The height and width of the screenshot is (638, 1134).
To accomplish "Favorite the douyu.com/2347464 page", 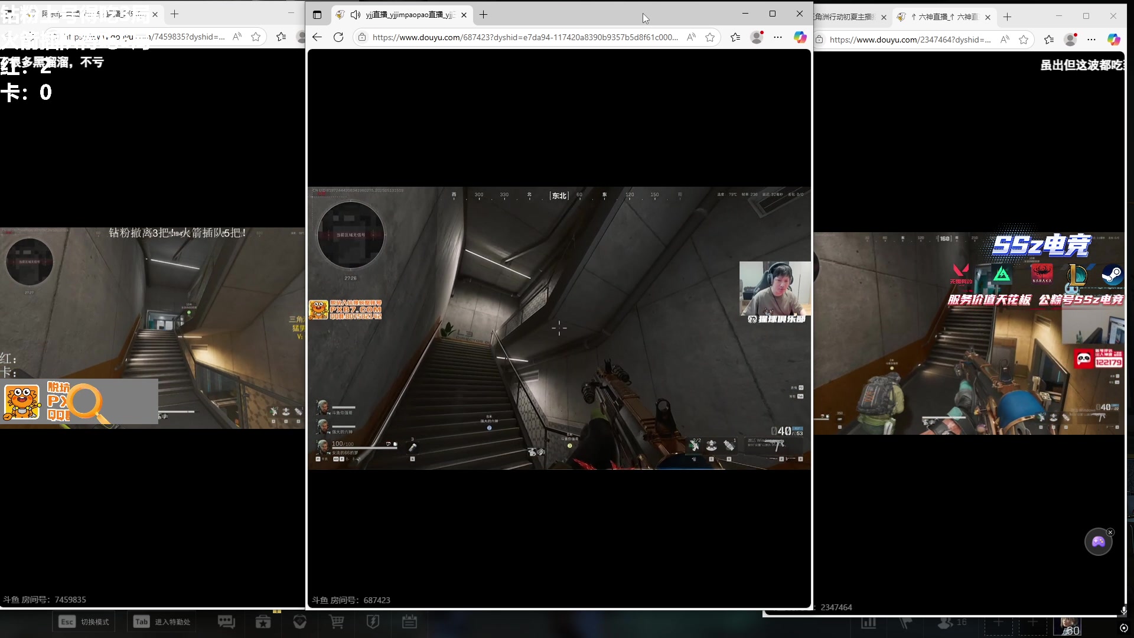I will (x=1024, y=40).
